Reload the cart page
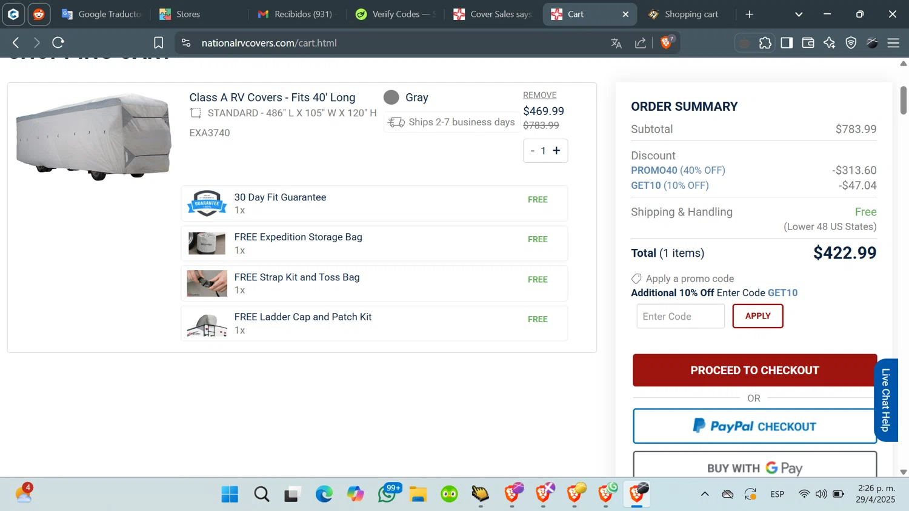The height and width of the screenshot is (511, 909). pyautogui.click(x=58, y=43)
